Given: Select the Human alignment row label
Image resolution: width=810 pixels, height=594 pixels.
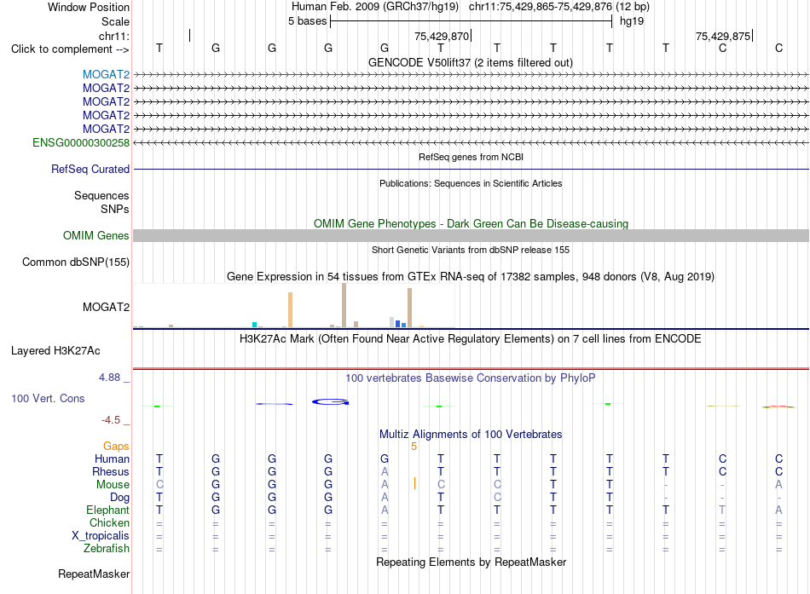Looking at the screenshot, I should (x=112, y=458).
